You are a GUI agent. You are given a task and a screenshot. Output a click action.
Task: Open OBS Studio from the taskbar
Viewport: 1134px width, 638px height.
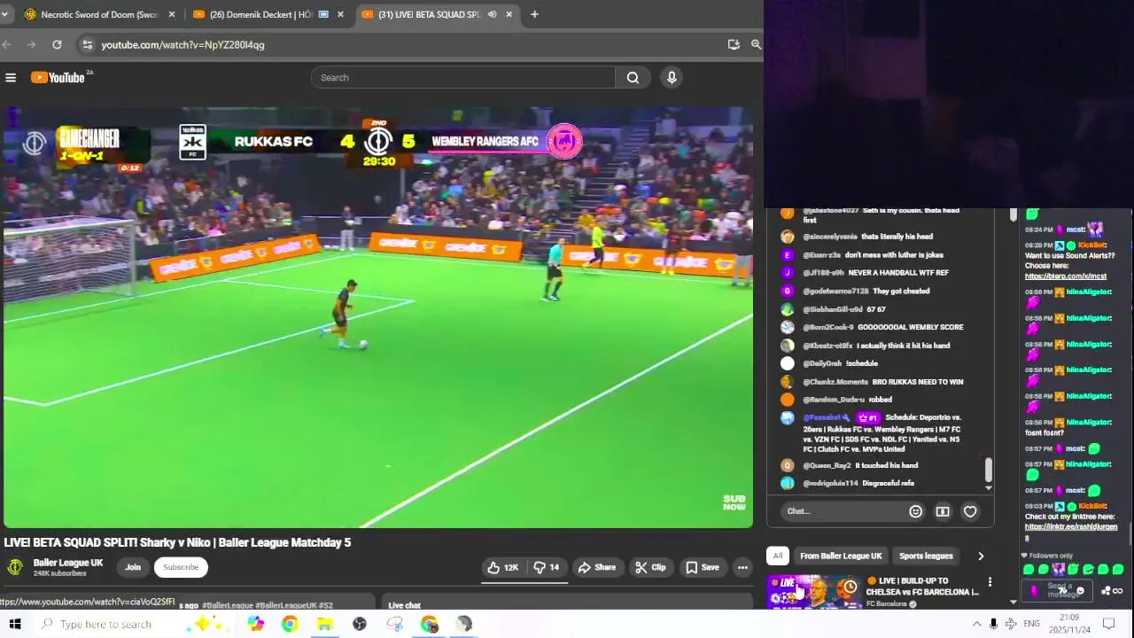[360, 625]
